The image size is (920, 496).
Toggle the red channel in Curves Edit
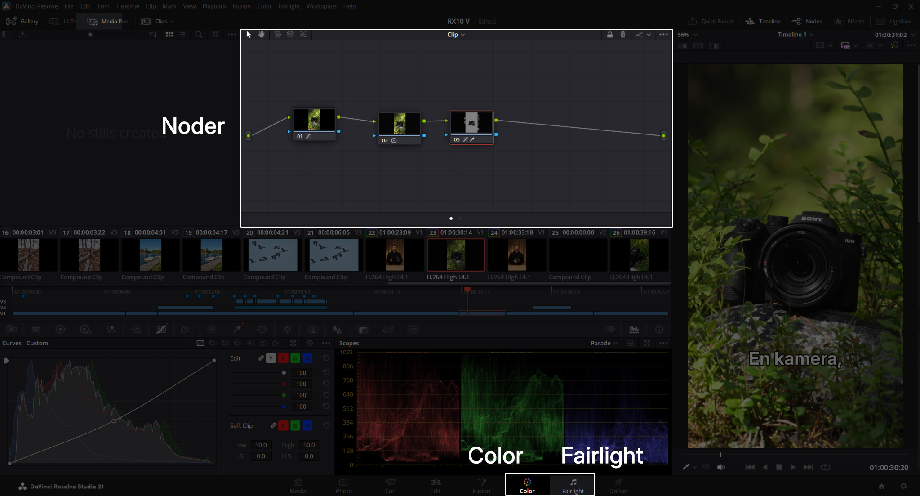point(283,358)
